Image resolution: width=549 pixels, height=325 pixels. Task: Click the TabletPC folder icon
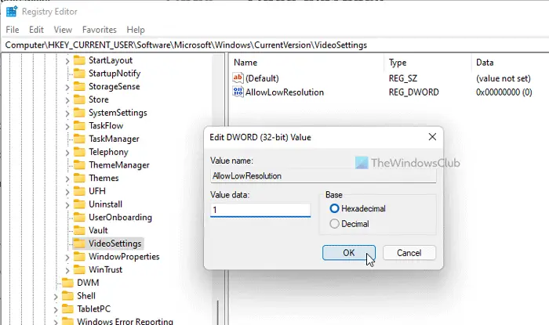tap(67, 309)
